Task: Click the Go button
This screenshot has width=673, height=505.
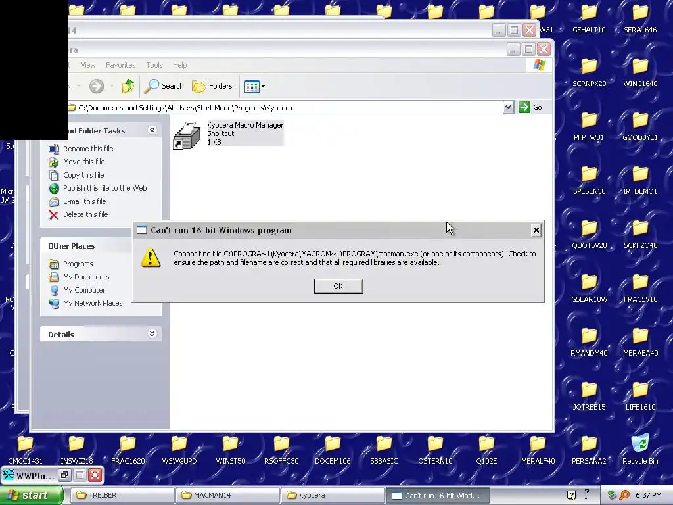Action: click(530, 107)
